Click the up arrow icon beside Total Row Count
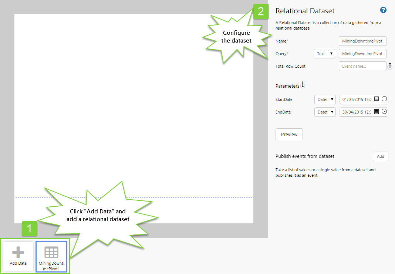Viewport: 395px width, 274px height. (x=390, y=66)
